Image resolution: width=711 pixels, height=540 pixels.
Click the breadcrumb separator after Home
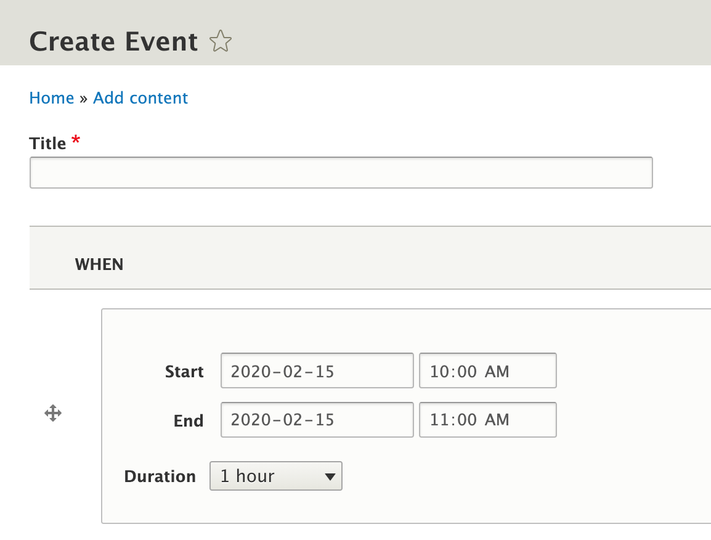click(x=84, y=99)
